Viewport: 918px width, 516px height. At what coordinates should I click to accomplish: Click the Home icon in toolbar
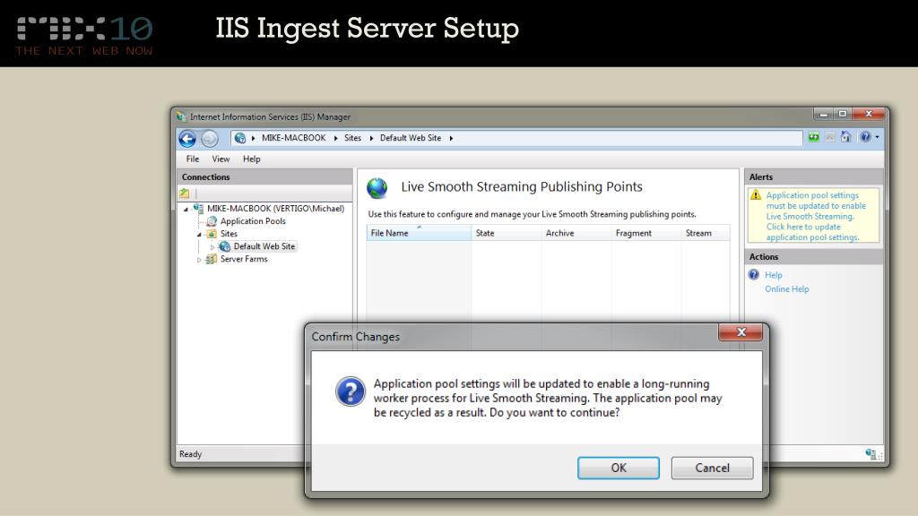coord(845,137)
